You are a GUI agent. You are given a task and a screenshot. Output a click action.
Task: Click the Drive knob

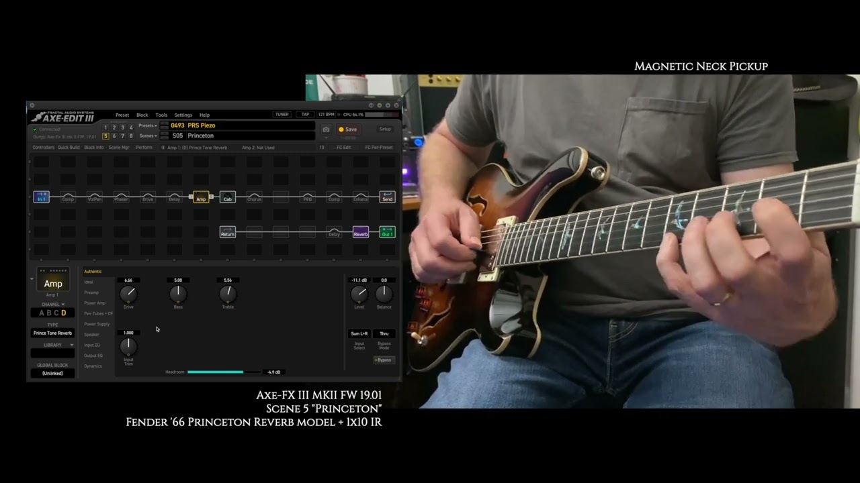tap(128, 293)
